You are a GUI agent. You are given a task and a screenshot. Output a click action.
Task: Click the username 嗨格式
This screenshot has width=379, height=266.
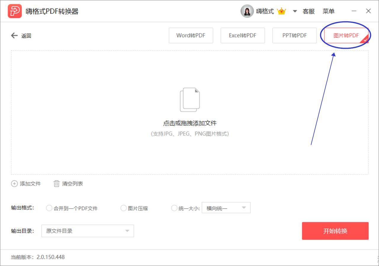pyautogui.click(x=265, y=12)
